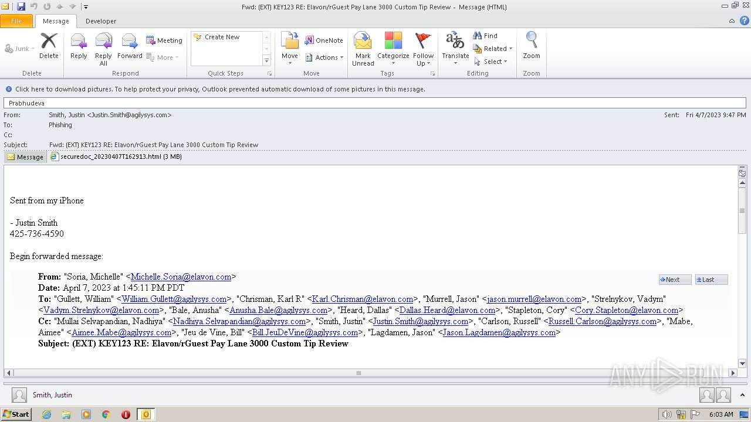Click the vertical scrollbar thumb

coord(742,210)
